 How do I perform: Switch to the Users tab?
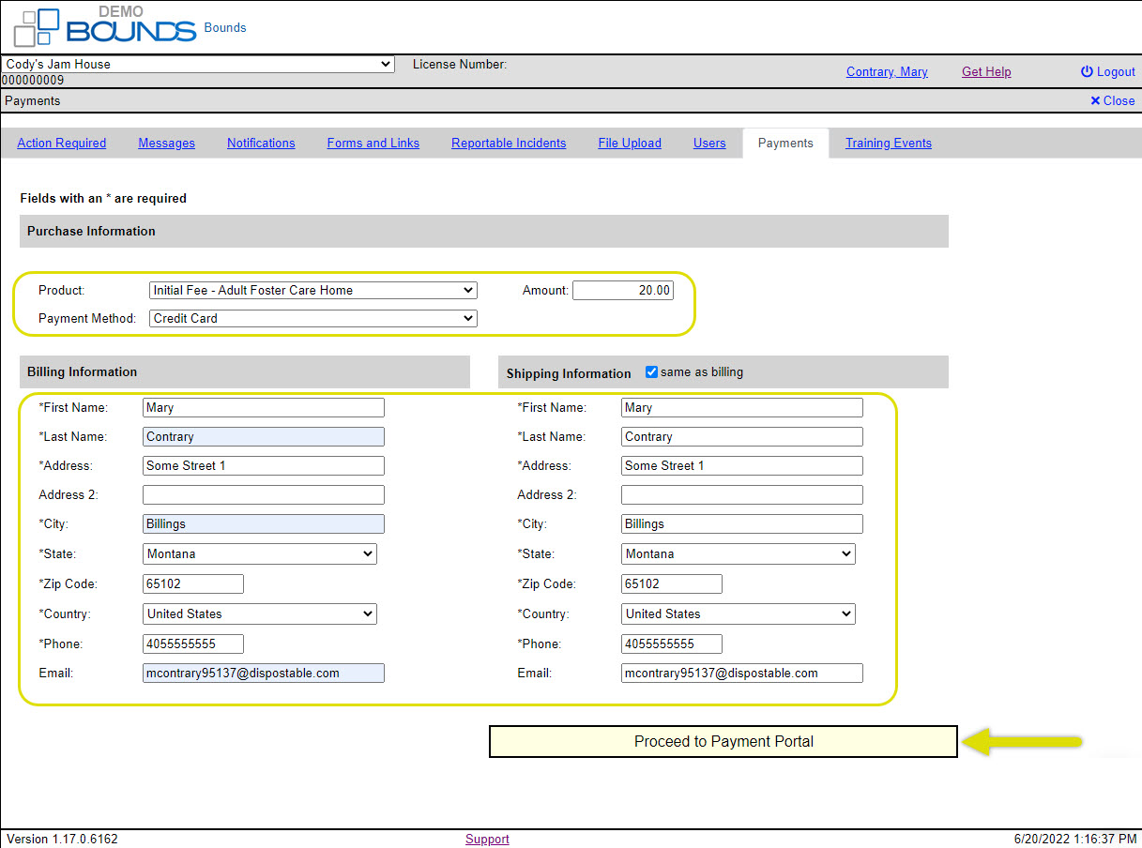(709, 143)
